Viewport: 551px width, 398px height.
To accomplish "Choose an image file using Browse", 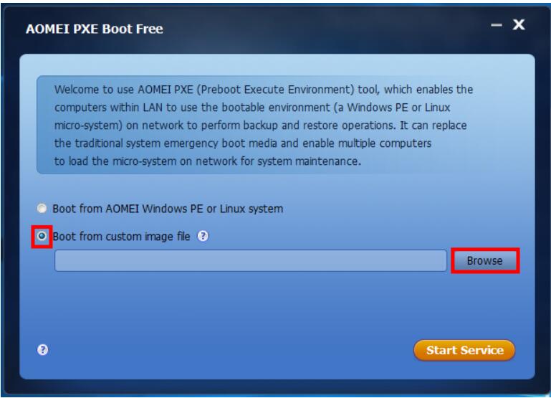I will click(x=485, y=260).
